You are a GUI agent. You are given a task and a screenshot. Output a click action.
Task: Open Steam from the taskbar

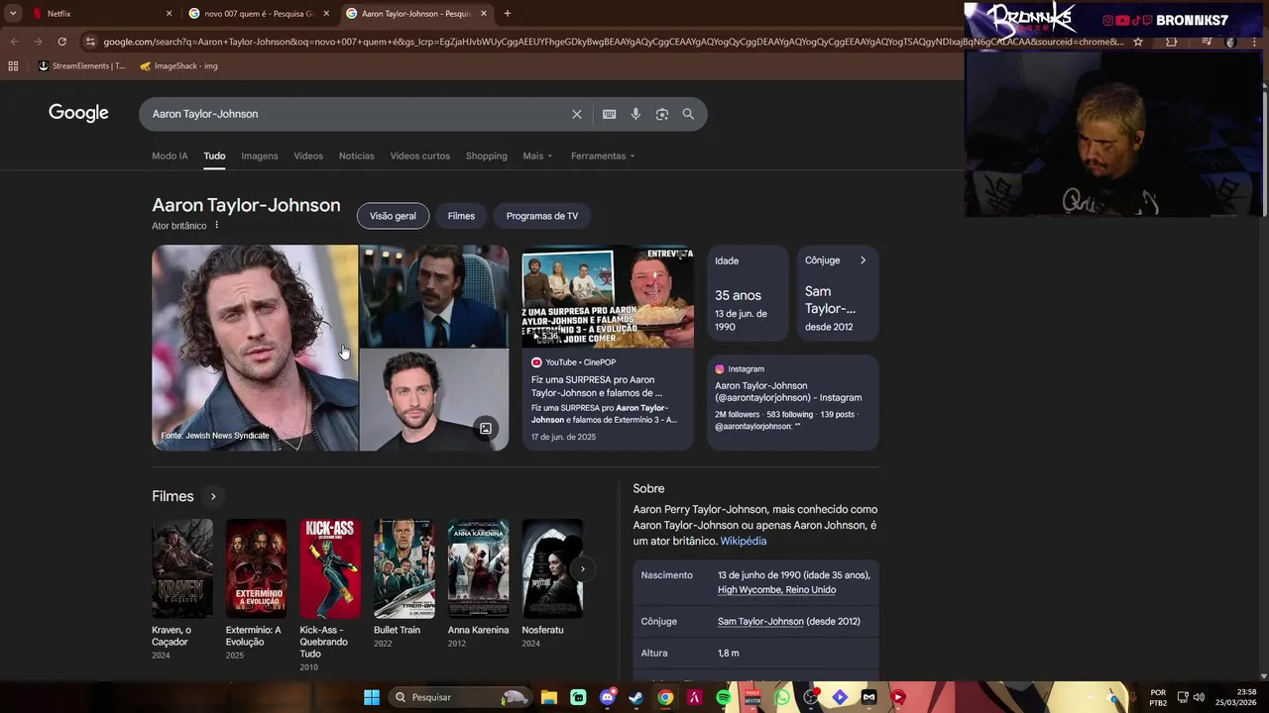[635, 697]
